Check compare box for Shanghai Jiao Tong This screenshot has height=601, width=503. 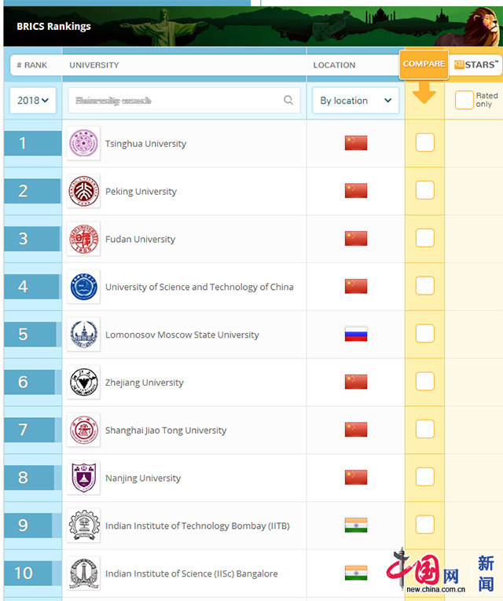point(424,429)
